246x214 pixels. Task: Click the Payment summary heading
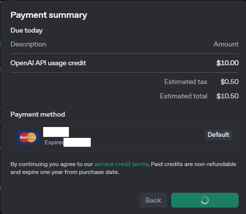pos(49,15)
